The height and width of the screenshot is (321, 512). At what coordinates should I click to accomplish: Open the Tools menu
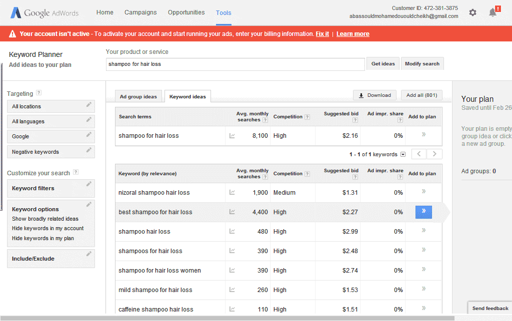[223, 12]
